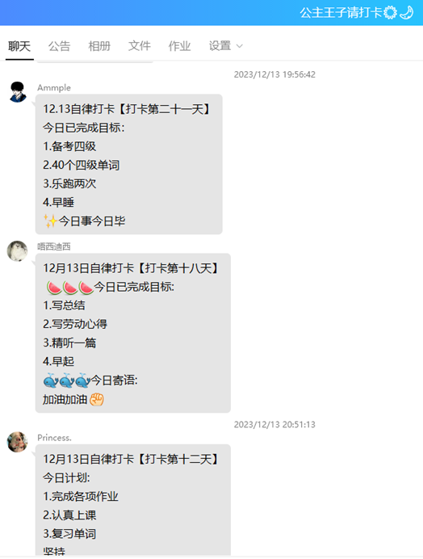Open the 作业 tab
Image resolution: width=423 pixels, height=559 pixels.
point(179,46)
